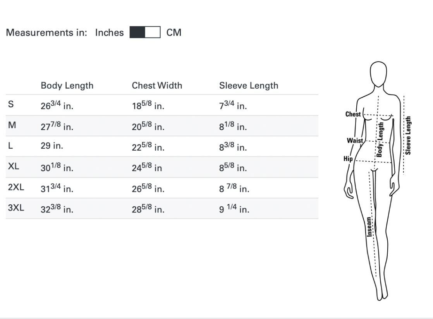Select the M size row label
Screen dimensions: 433x319
pos(11,126)
